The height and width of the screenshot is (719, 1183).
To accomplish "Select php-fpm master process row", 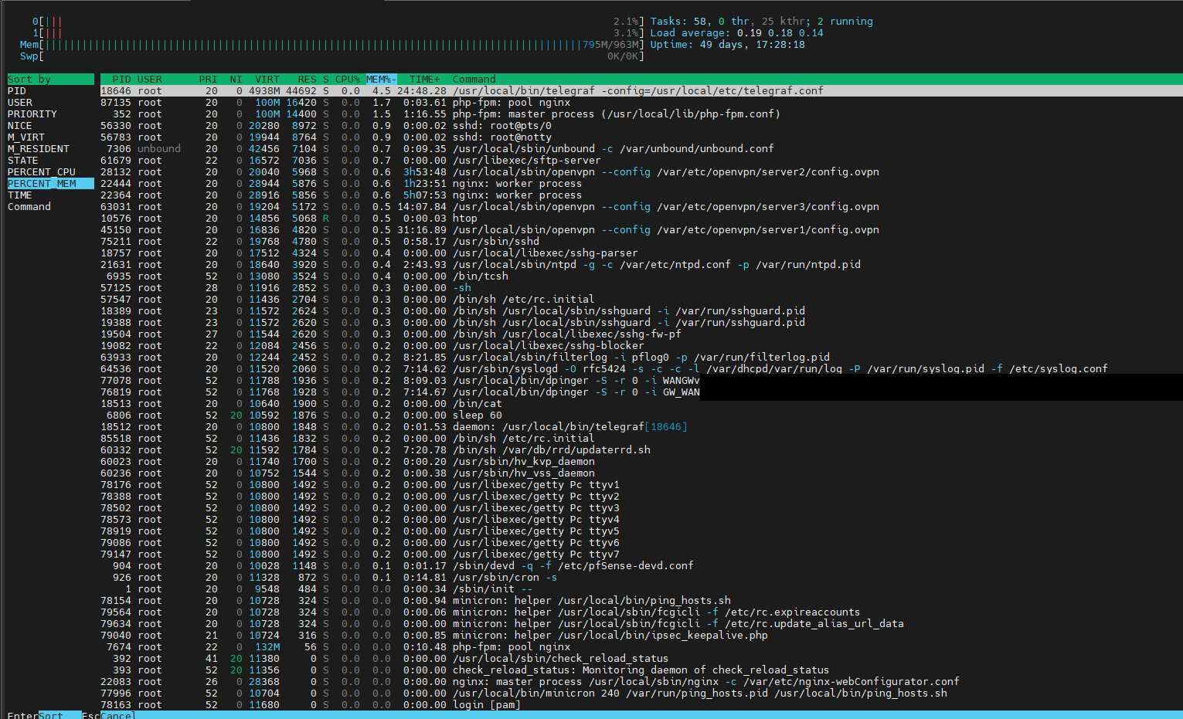I will pos(641,114).
